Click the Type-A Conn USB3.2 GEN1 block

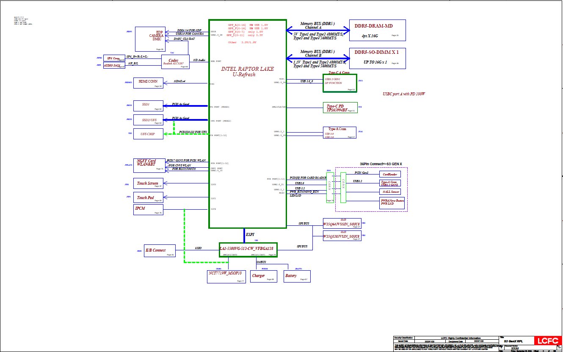pos(389,183)
